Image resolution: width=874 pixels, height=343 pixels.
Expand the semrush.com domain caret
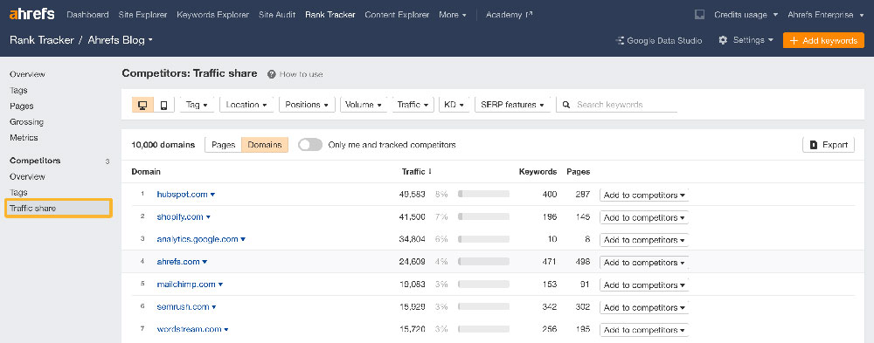tap(214, 307)
